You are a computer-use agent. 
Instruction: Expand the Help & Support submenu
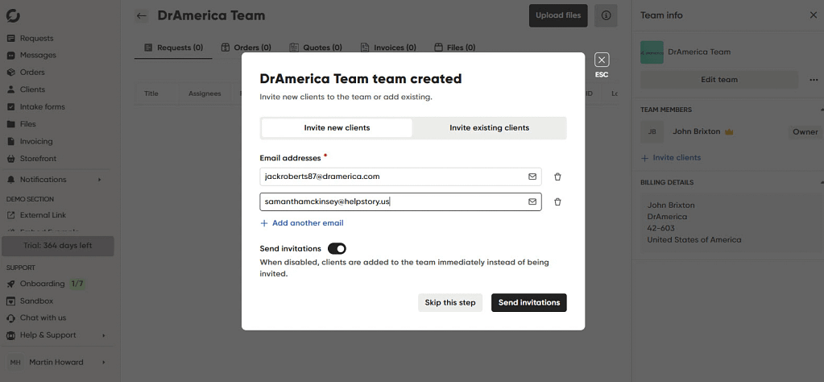(104, 335)
